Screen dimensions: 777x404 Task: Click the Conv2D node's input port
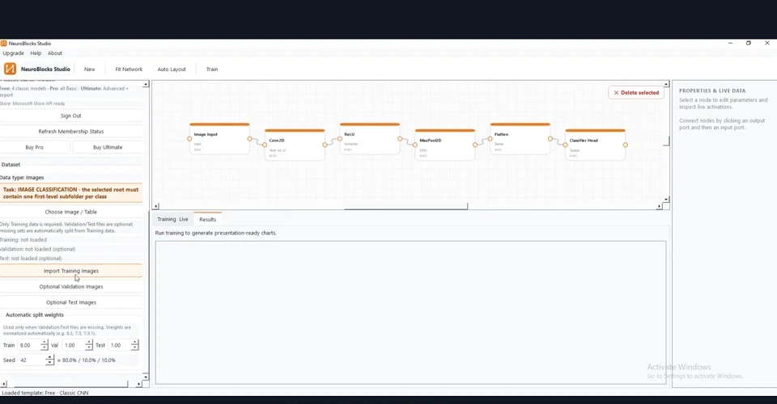(x=265, y=145)
